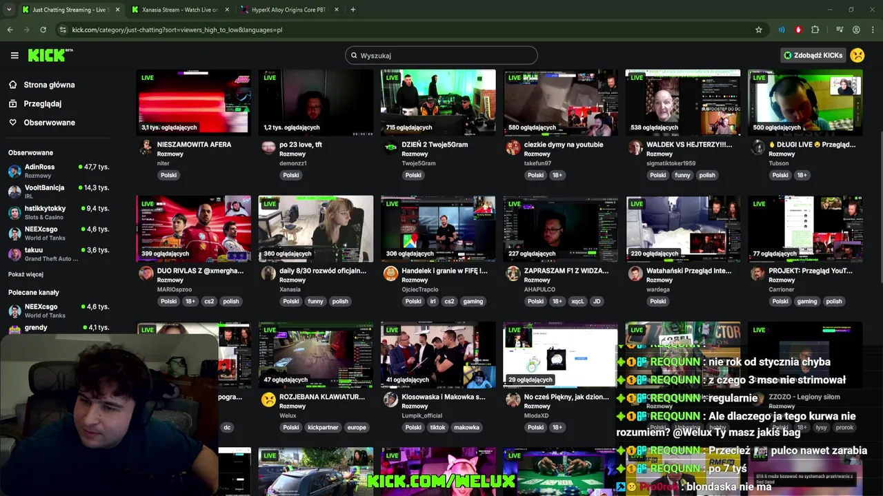Open the AHAPULCO F1 stream thumbnail
883x496 pixels.
click(x=561, y=228)
